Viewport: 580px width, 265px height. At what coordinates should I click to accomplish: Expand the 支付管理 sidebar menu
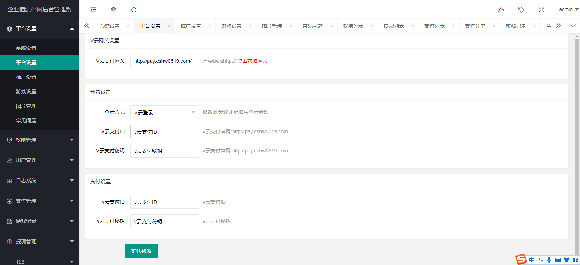(40, 201)
